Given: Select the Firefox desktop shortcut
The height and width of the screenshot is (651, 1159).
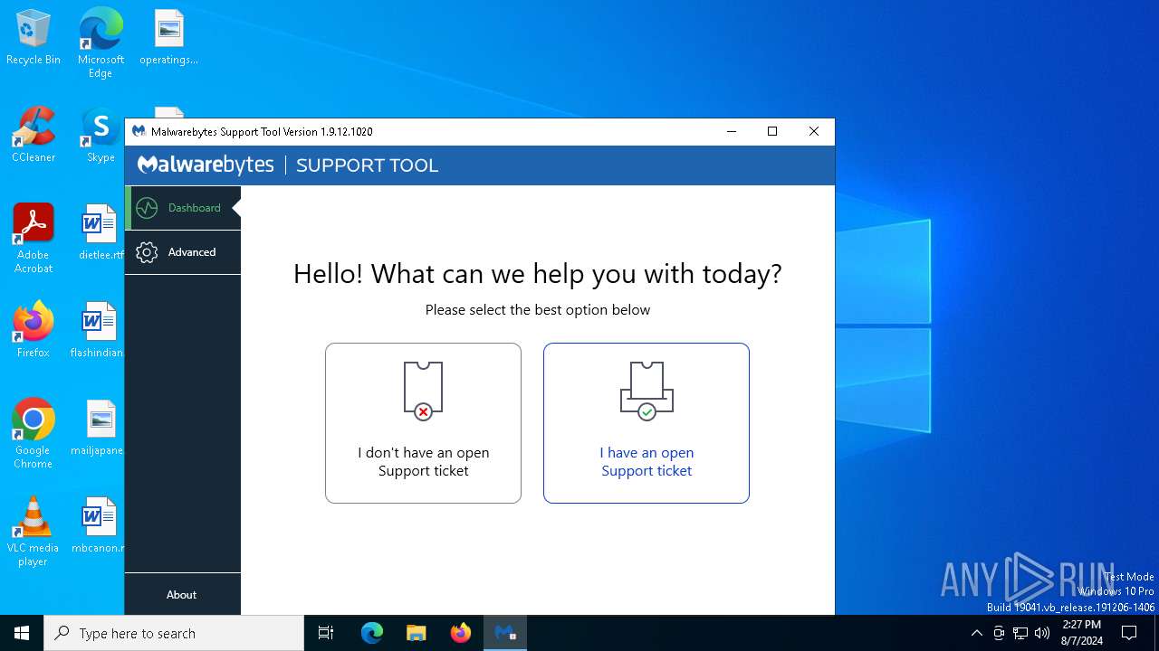Looking at the screenshot, I should pyautogui.click(x=34, y=331).
